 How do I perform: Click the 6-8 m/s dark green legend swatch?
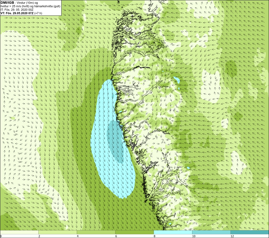[134, 232]
